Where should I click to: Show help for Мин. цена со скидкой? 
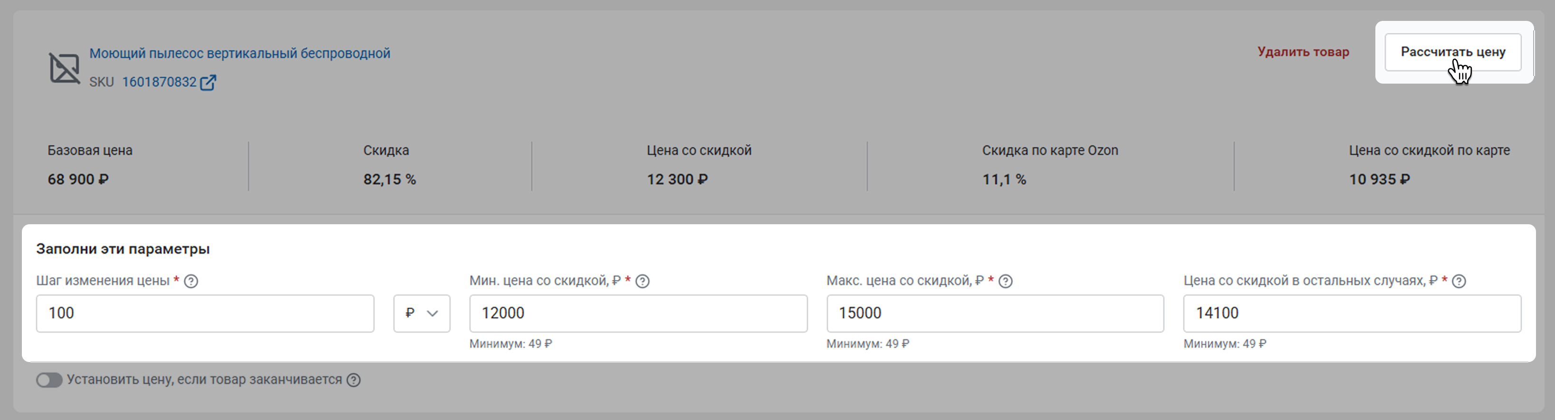[x=642, y=281]
